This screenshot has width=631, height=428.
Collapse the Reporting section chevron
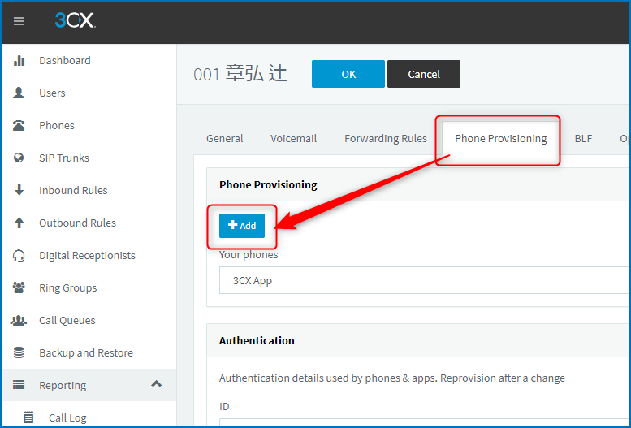pos(156,384)
